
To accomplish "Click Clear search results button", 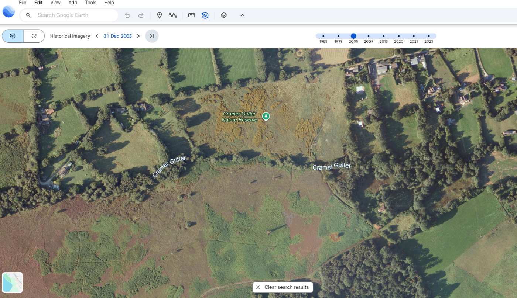I will 283,287.
